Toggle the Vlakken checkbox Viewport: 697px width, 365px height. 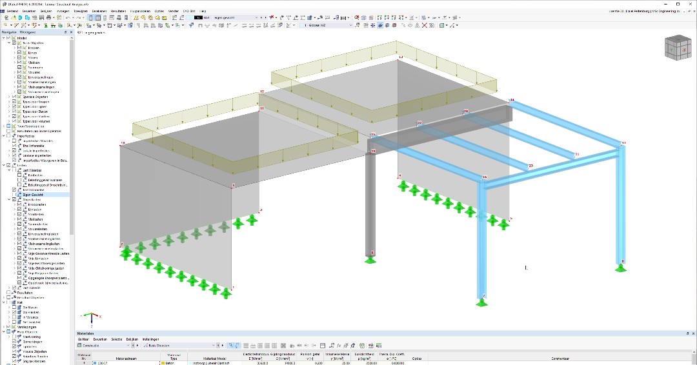pos(19,62)
